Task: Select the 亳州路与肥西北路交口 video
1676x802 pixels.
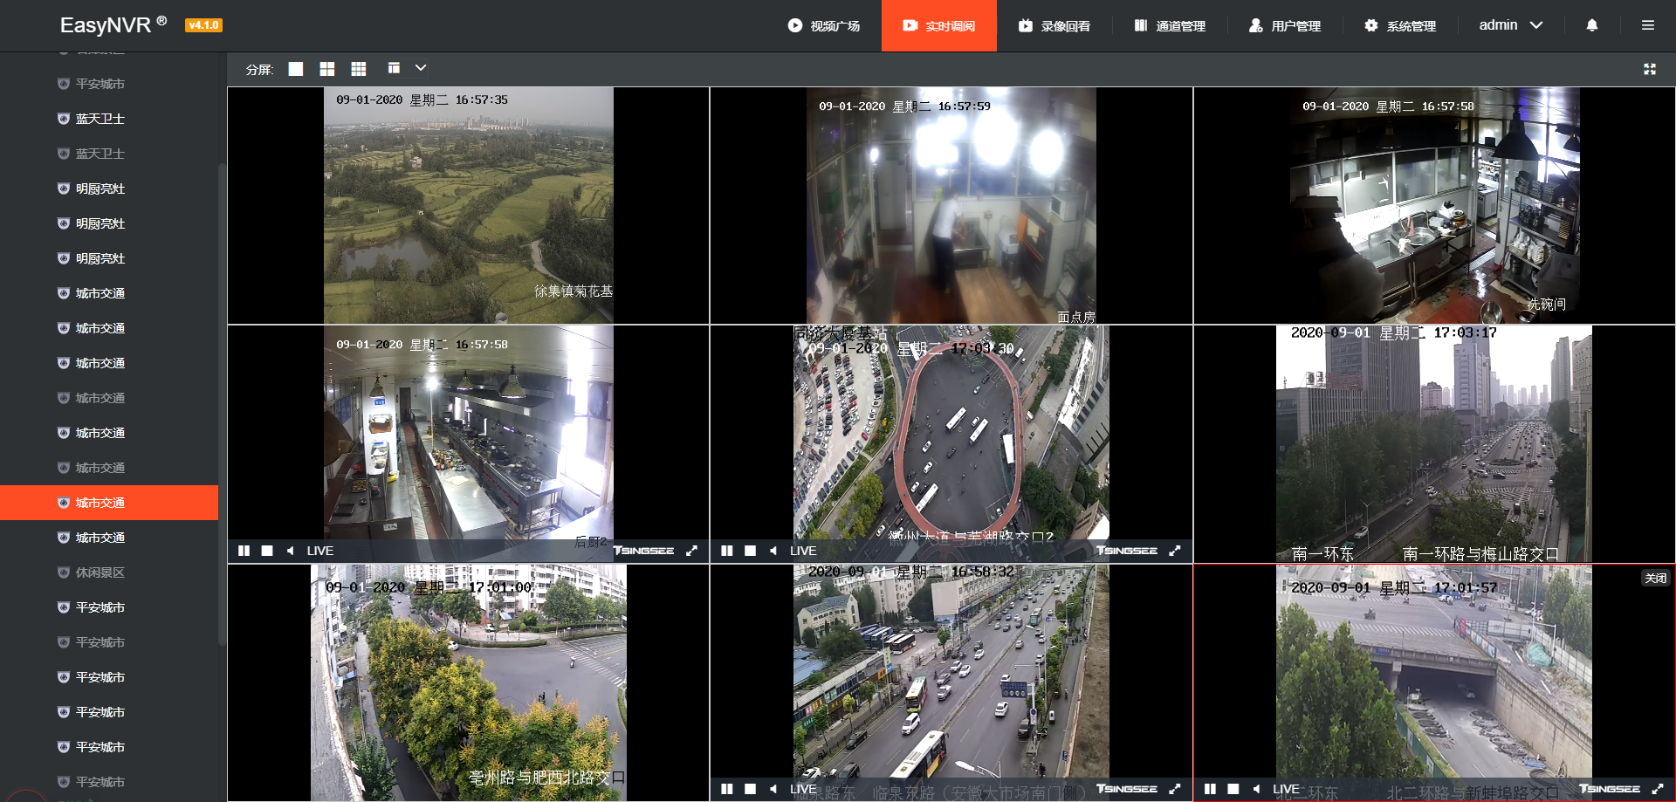Action: click(x=469, y=682)
